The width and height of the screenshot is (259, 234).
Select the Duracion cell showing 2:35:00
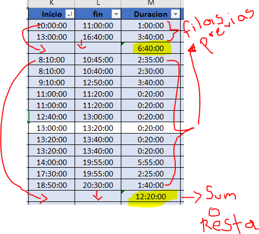151,60
